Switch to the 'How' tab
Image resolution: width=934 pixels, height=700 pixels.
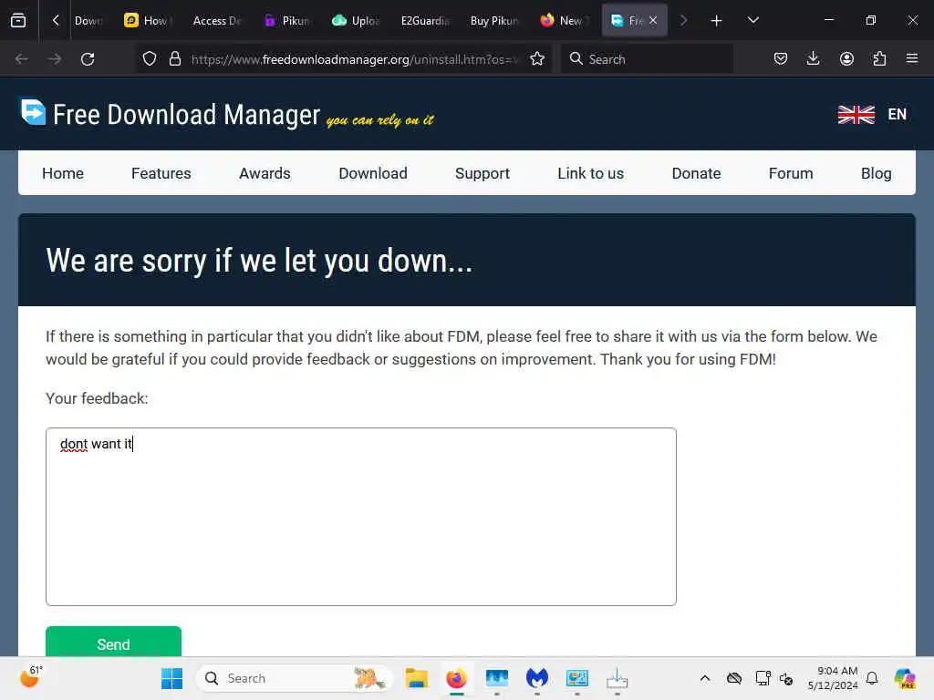click(148, 21)
